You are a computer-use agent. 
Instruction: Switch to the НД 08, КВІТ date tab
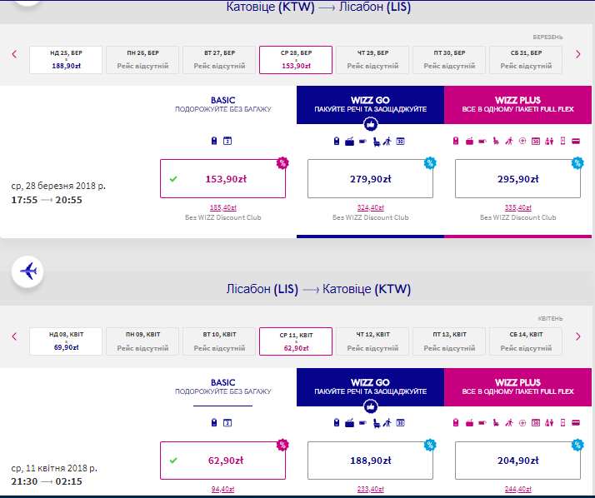(66, 341)
